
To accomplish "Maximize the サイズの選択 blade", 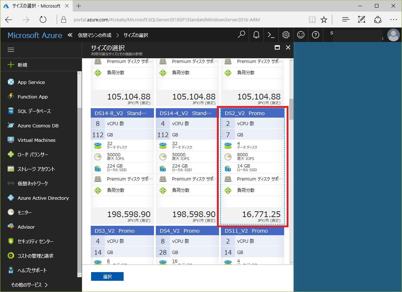I will 277,47.
